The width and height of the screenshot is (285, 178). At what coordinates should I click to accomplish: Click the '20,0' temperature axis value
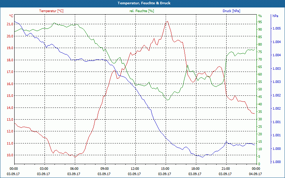[x=10, y=36]
